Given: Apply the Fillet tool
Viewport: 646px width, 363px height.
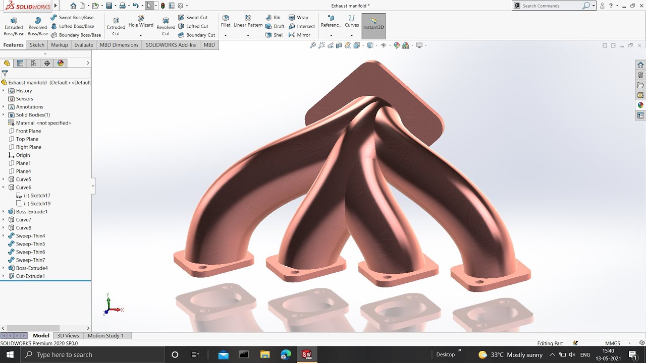Looking at the screenshot, I should [x=226, y=22].
